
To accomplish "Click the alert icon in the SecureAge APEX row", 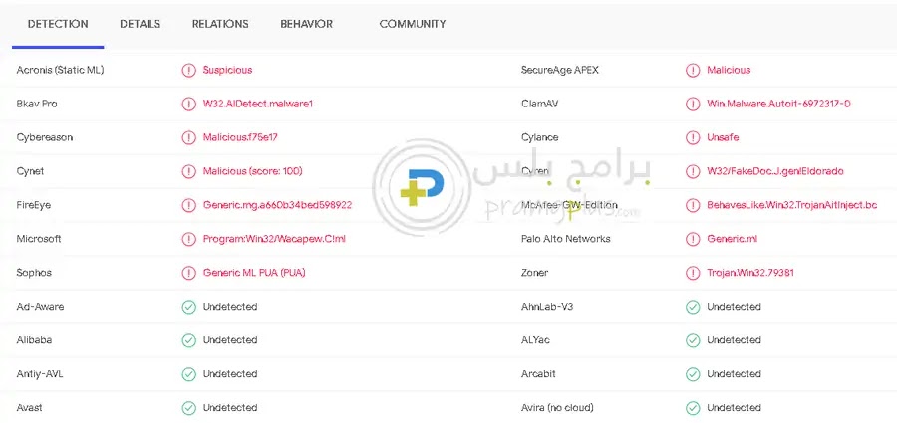I will [x=693, y=71].
